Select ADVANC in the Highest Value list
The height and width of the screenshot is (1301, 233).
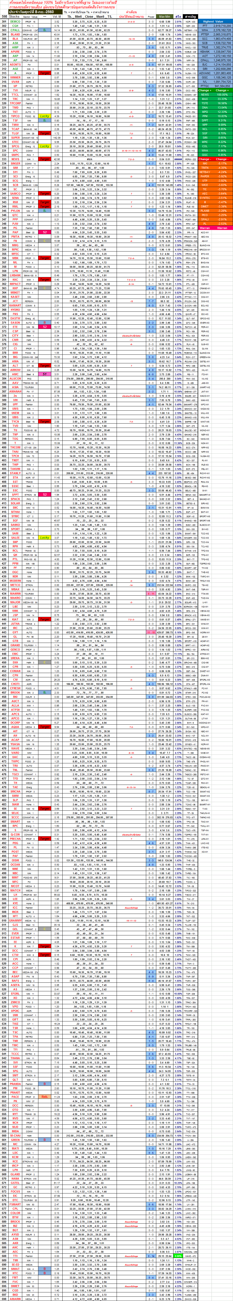(x=205, y=73)
